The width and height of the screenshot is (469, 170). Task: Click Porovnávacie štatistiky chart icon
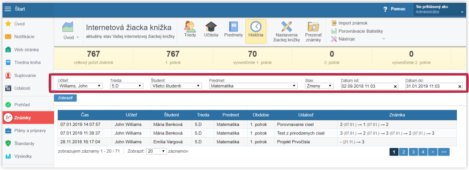coord(334,31)
